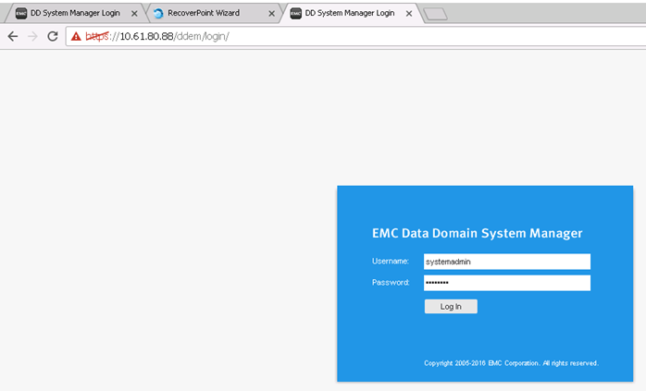Focus the Username field containing systemadmin
Viewport: 646px width, 391px height.
click(x=506, y=262)
